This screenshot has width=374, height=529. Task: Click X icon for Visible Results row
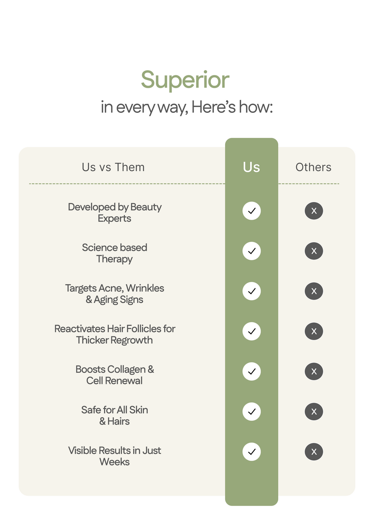click(314, 451)
